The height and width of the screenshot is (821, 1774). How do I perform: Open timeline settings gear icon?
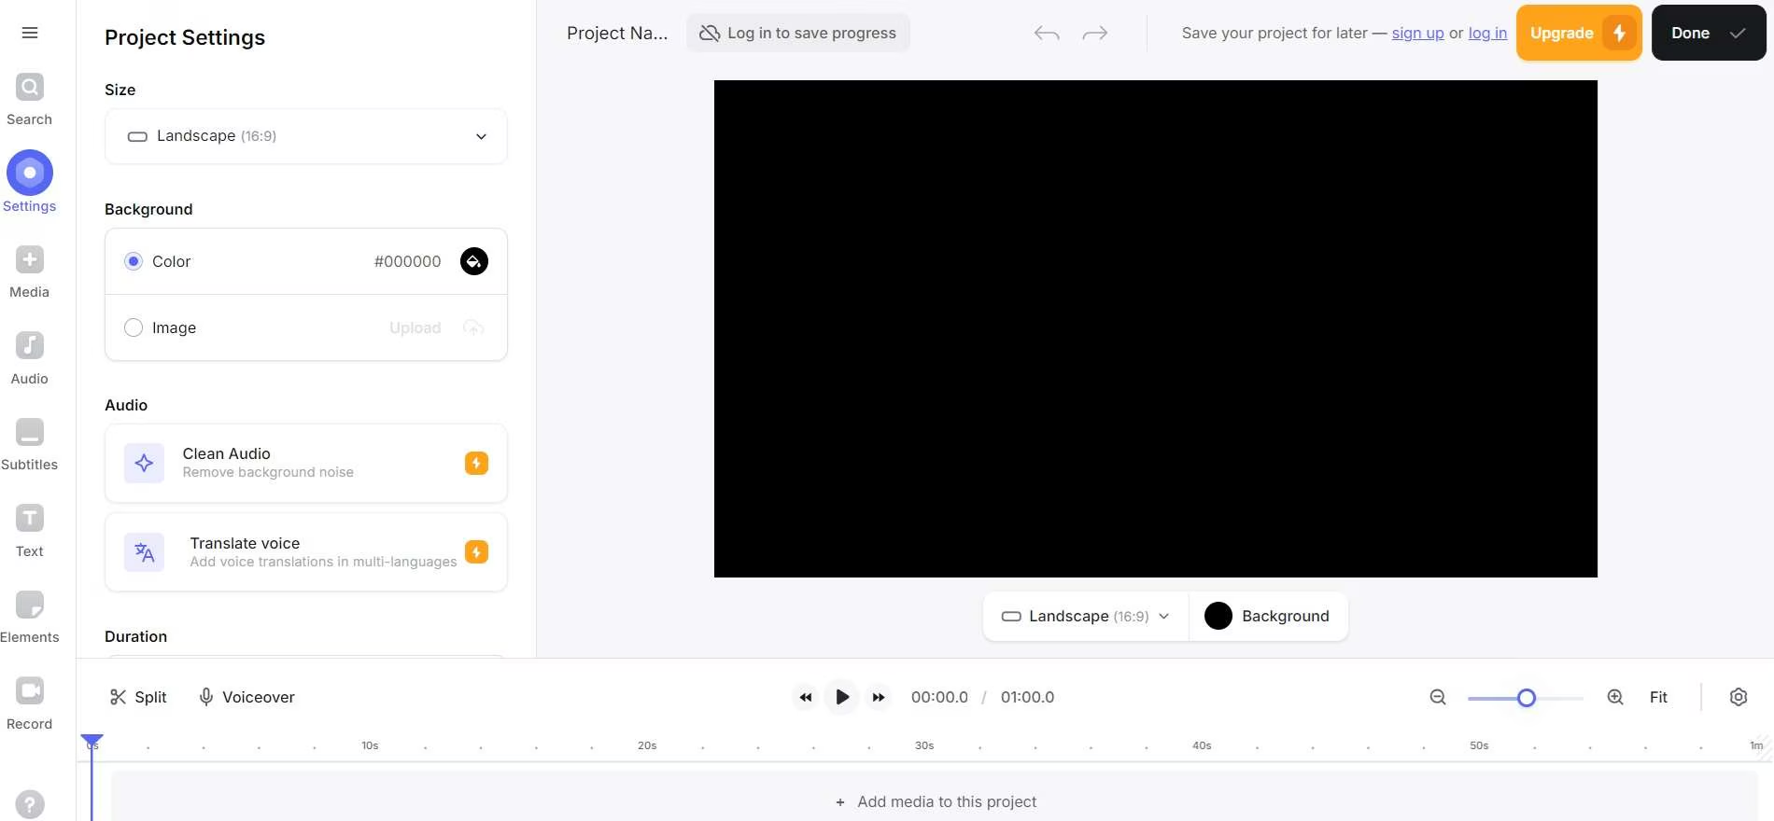pyautogui.click(x=1739, y=697)
